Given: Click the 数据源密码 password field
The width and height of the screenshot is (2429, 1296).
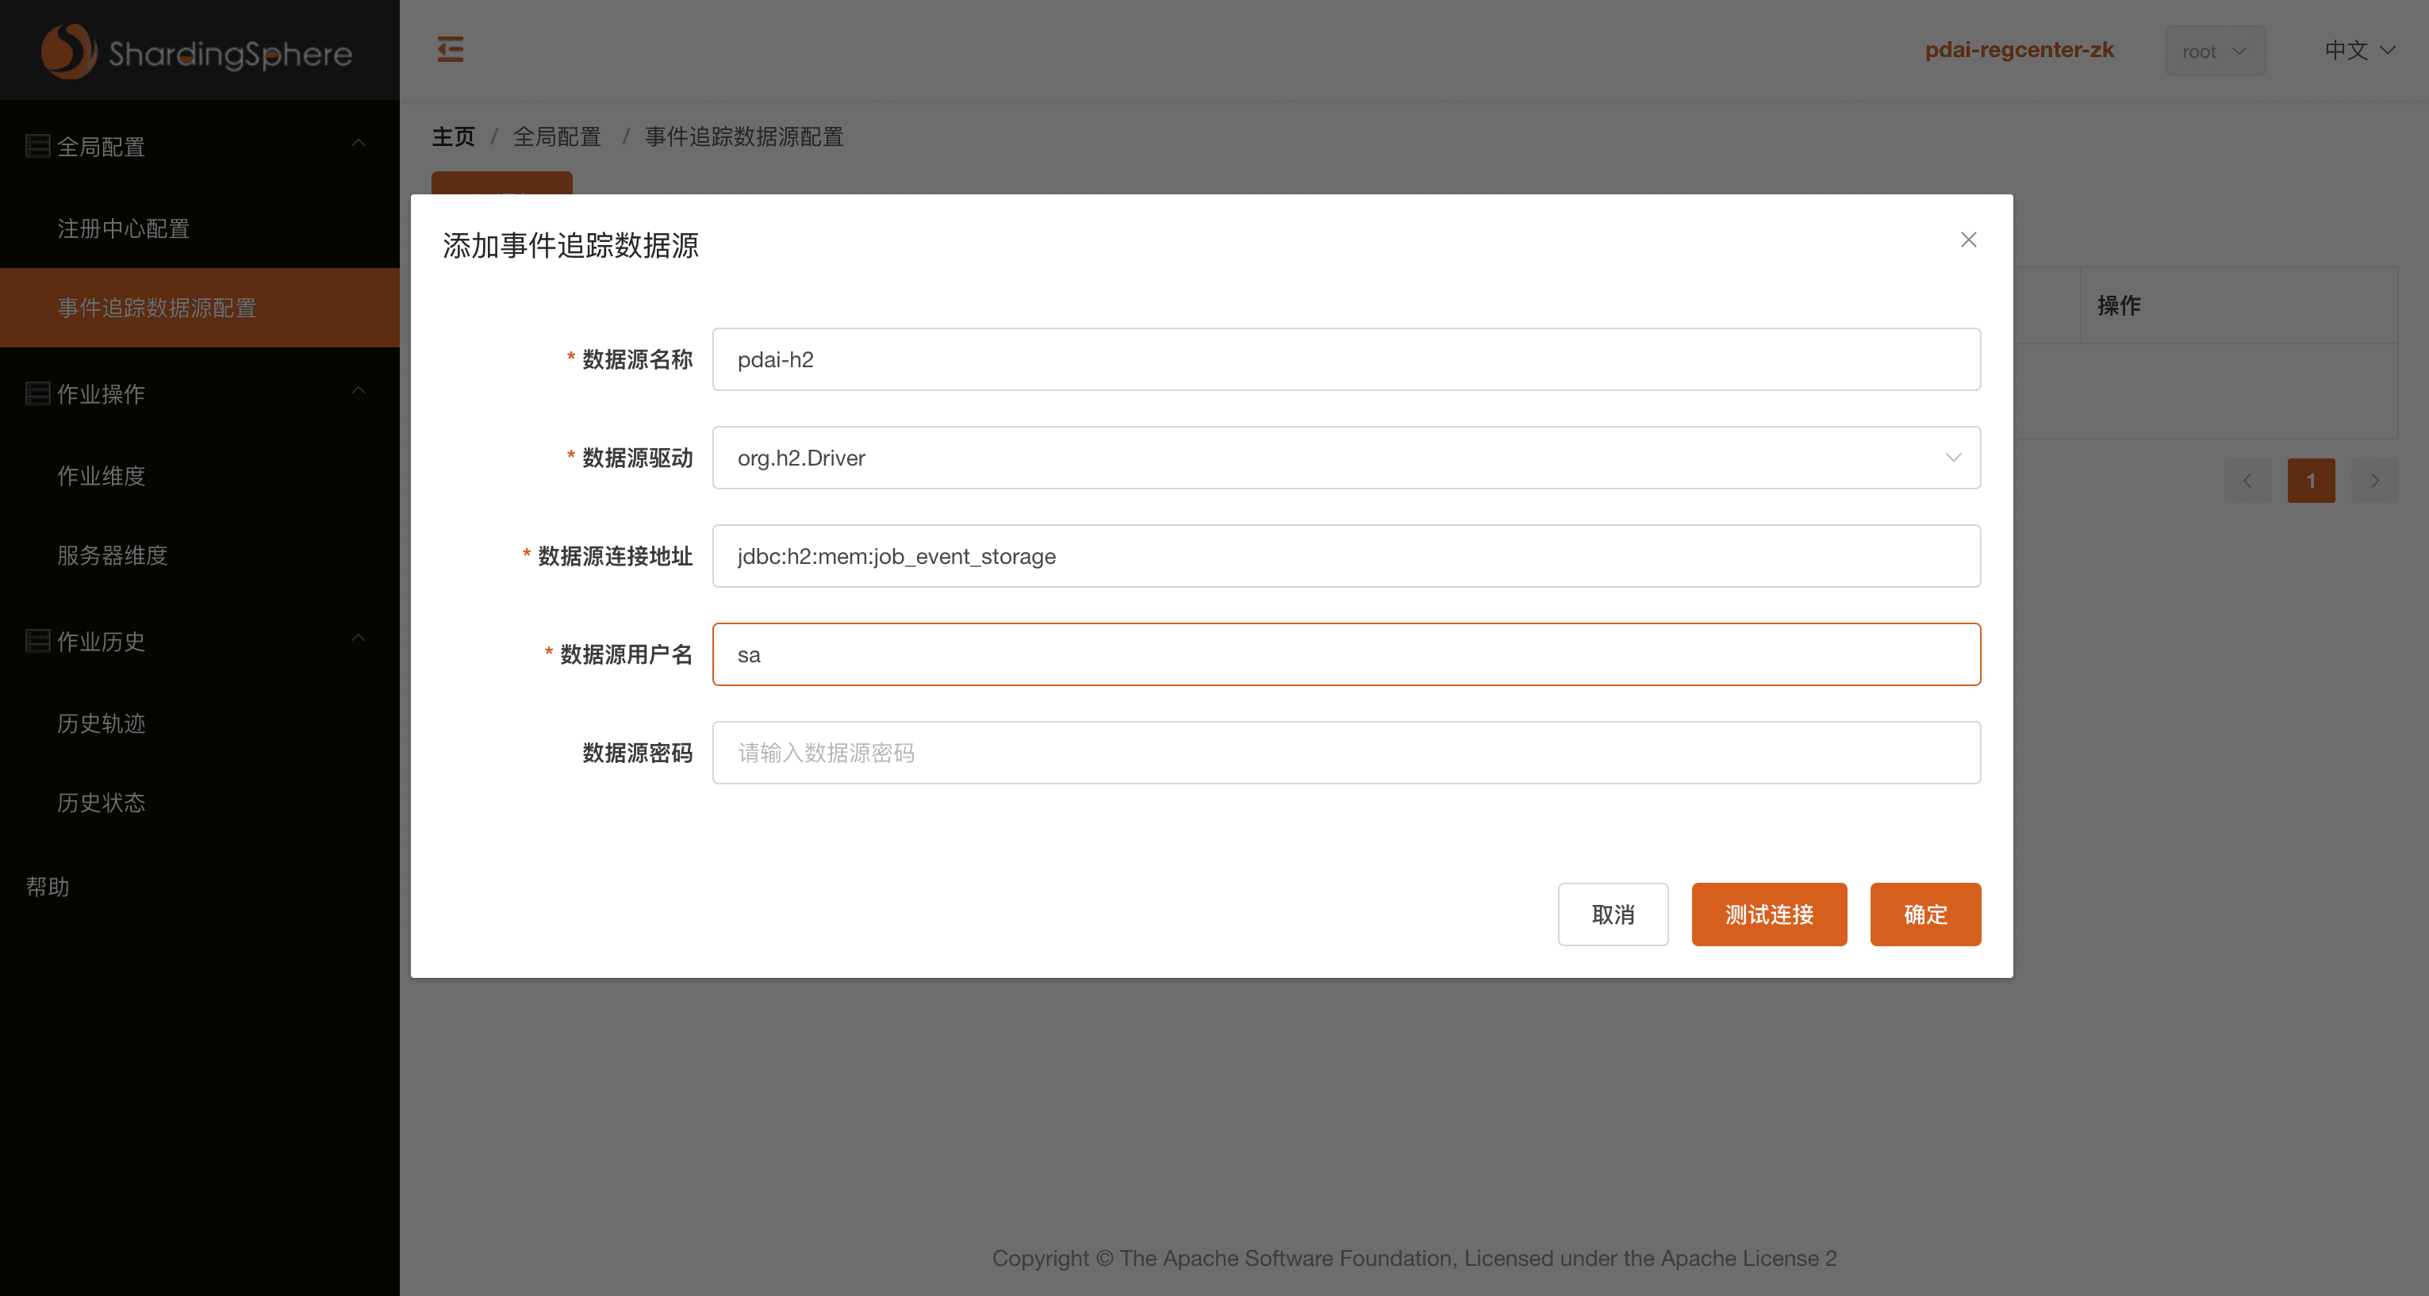Looking at the screenshot, I should tap(1345, 752).
